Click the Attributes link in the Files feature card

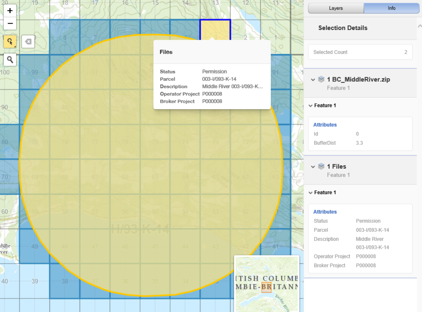[325, 211]
